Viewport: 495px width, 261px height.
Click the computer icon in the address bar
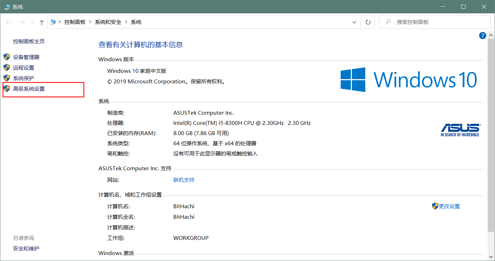pyautogui.click(x=53, y=22)
